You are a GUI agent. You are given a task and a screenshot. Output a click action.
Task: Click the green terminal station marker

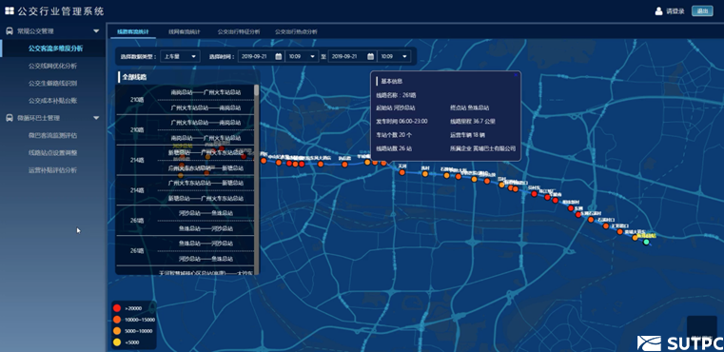tap(646, 242)
